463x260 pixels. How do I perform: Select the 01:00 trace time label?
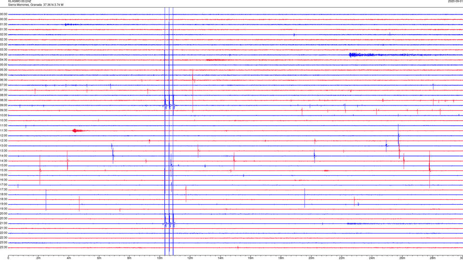point(3,25)
